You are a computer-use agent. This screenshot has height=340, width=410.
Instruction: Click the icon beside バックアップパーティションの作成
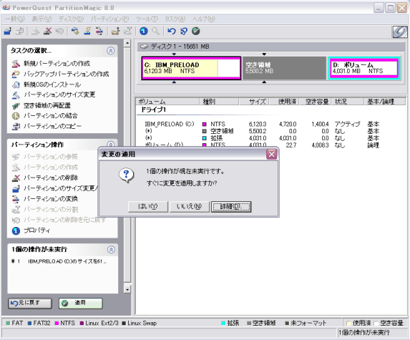pyautogui.click(x=16, y=74)
